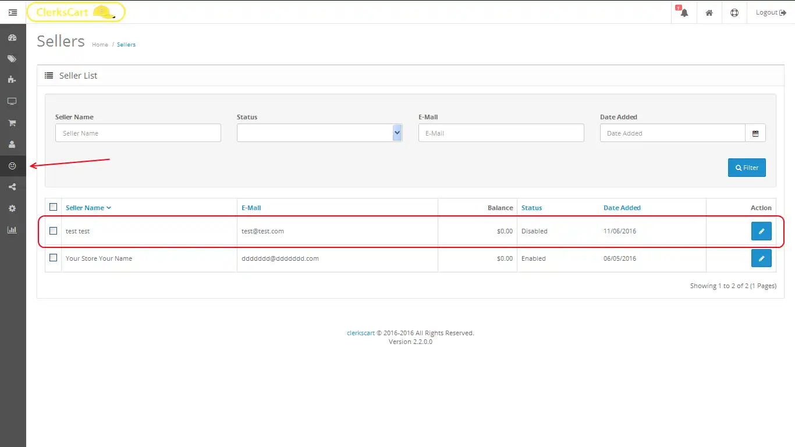Open the Extensions puzzle sidebar icon
This screenshot has width=795, height=447.
[x=12, y=80]
